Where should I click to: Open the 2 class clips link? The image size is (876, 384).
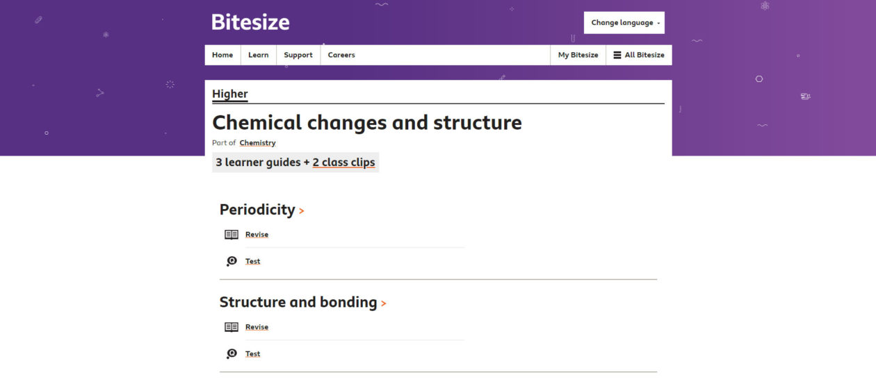pyautogui.click(x=343, y=162)
